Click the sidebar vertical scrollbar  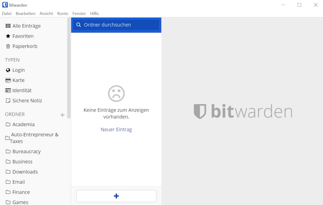click(x=69, y=68)
